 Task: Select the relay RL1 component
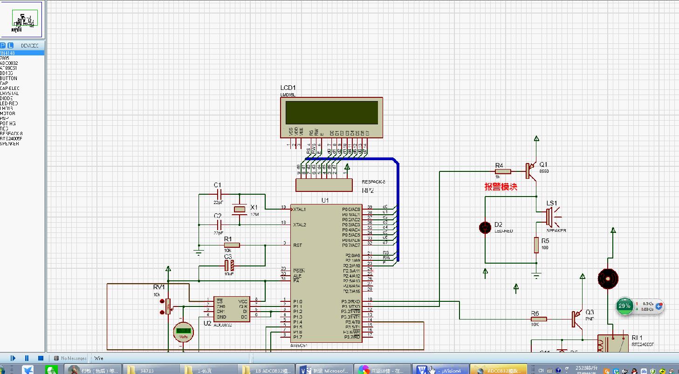[612, 344]
